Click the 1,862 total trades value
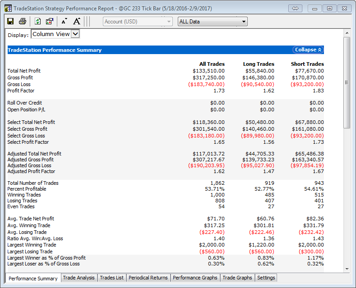 217,183
